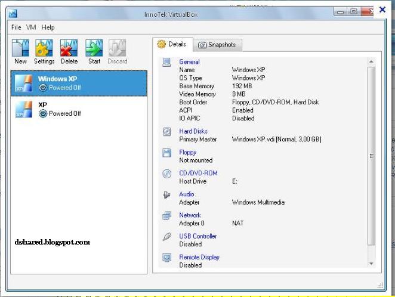Click the camera icon on the Snapshots tab

click(x=202, y=45)
